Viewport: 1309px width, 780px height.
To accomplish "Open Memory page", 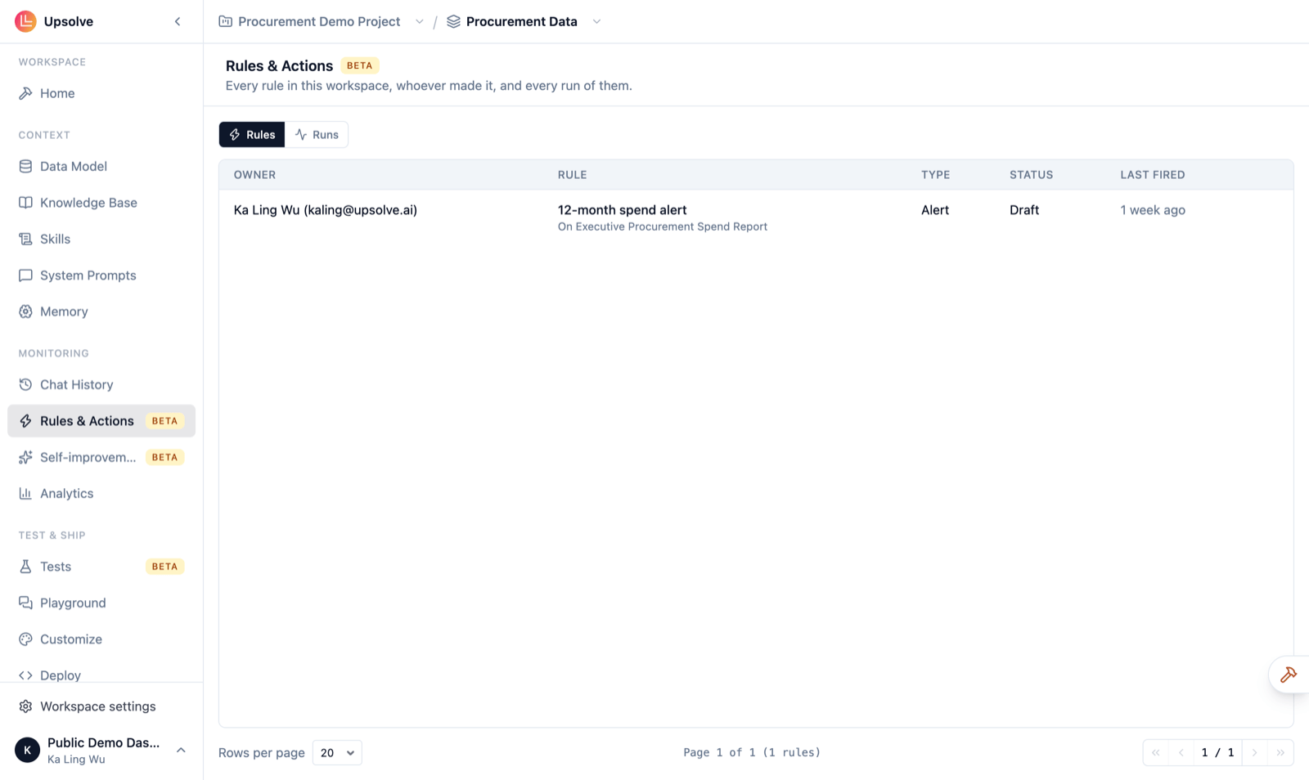I will [101, 312].
